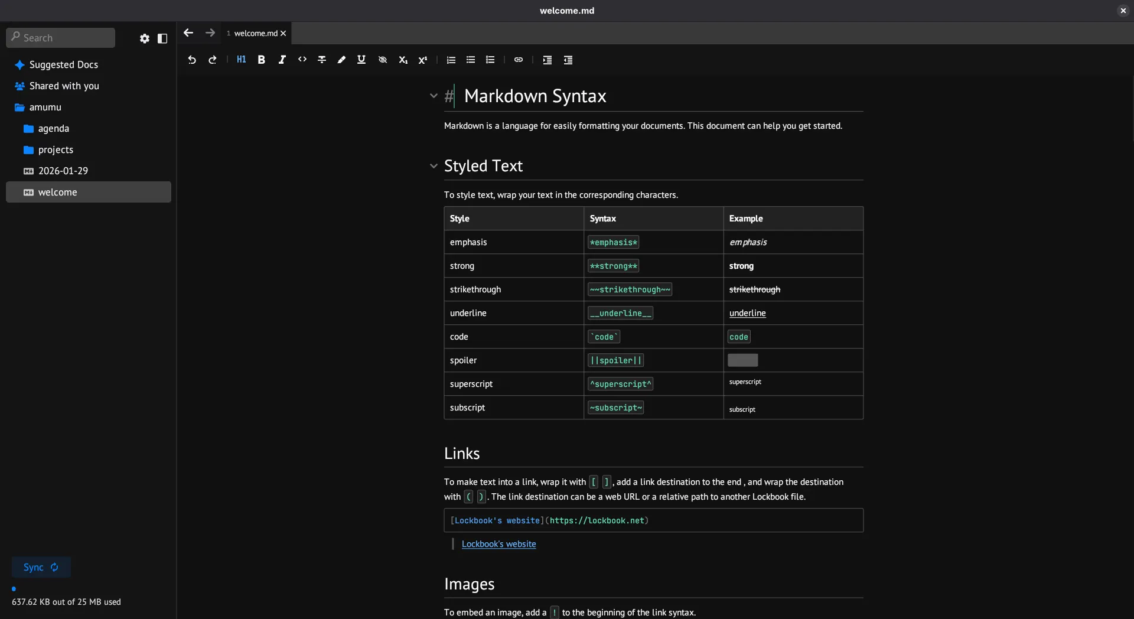
Task: Apply H1 heading format
Action: [x=242, y=60]
